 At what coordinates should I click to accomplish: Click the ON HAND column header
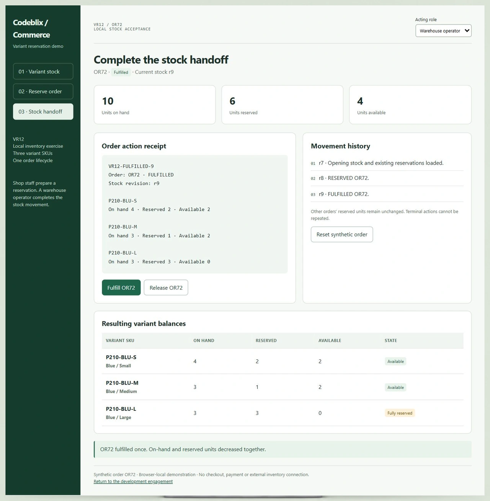[204, 341]
